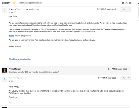Click the collapse all icon left of print
This screenshot has height=108, width=139.
[123, 3]
